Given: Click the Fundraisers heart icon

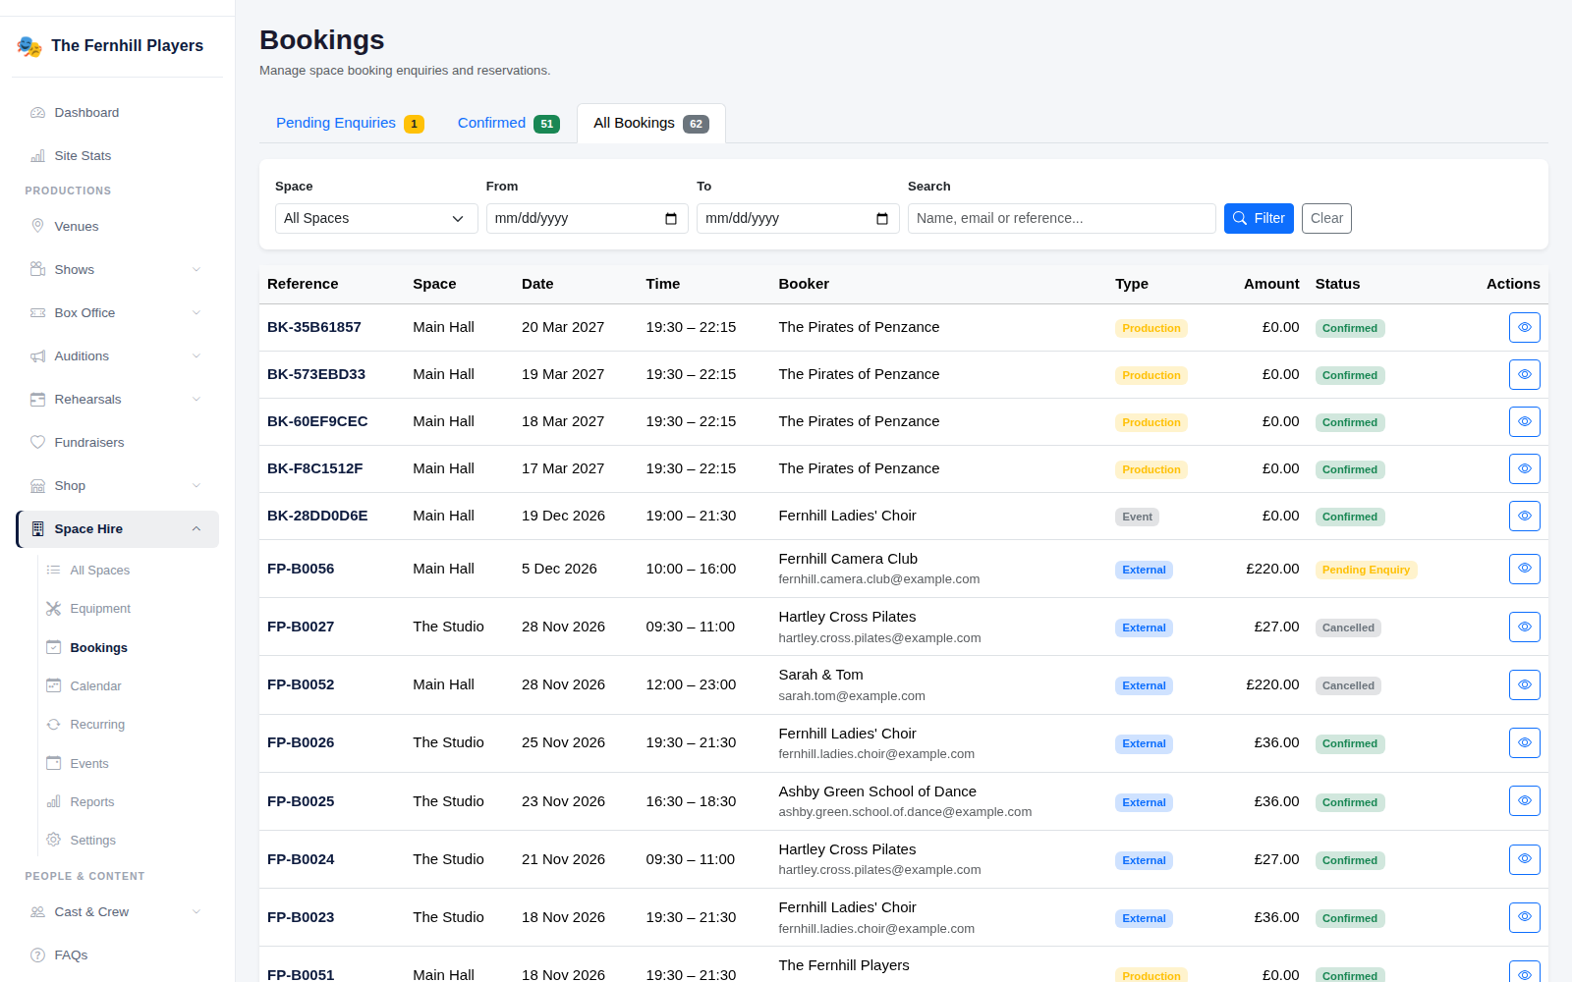Looking at the screenshot, I should pos(37,443).
